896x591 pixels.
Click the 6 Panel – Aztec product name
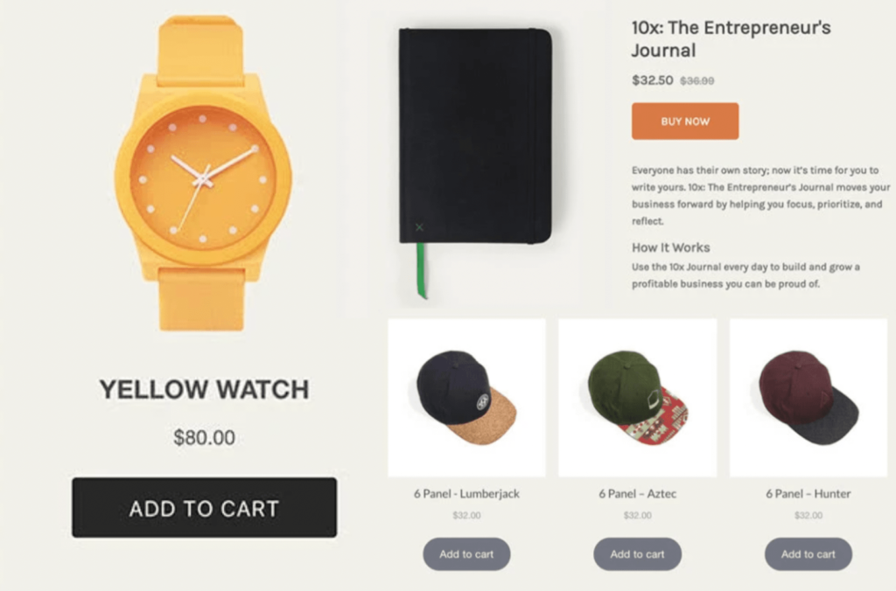(637, 493)
